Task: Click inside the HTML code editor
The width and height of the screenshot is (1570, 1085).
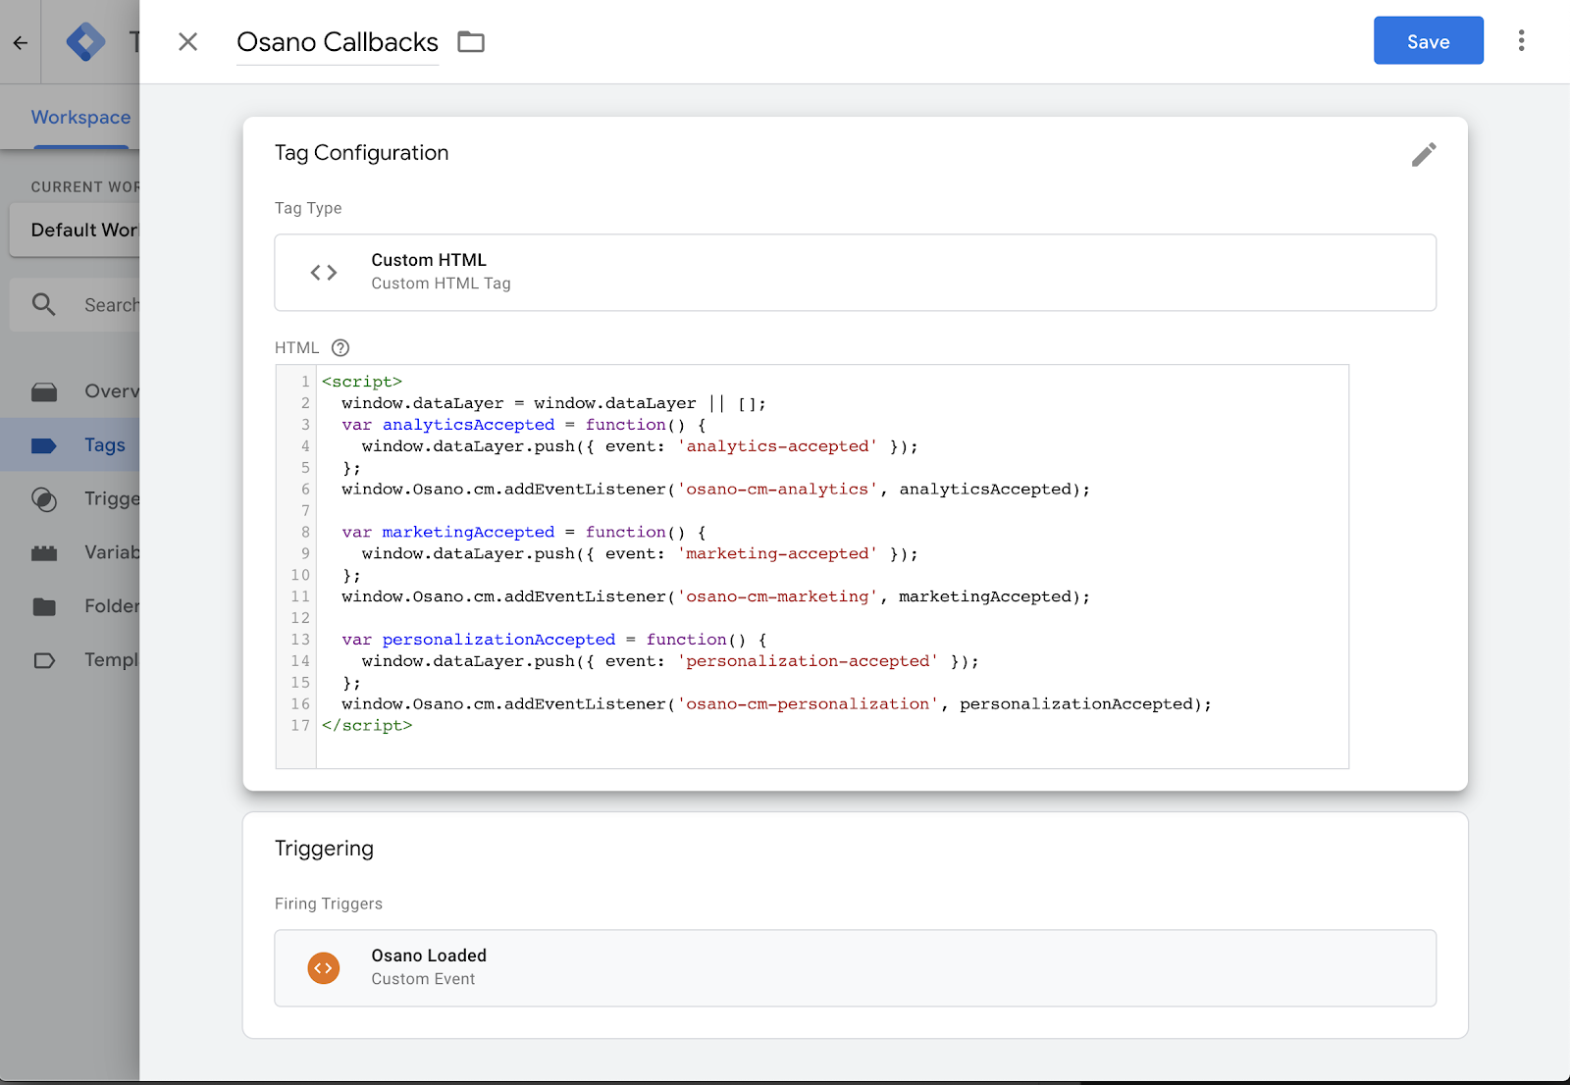Action: [x=832, y=566]
